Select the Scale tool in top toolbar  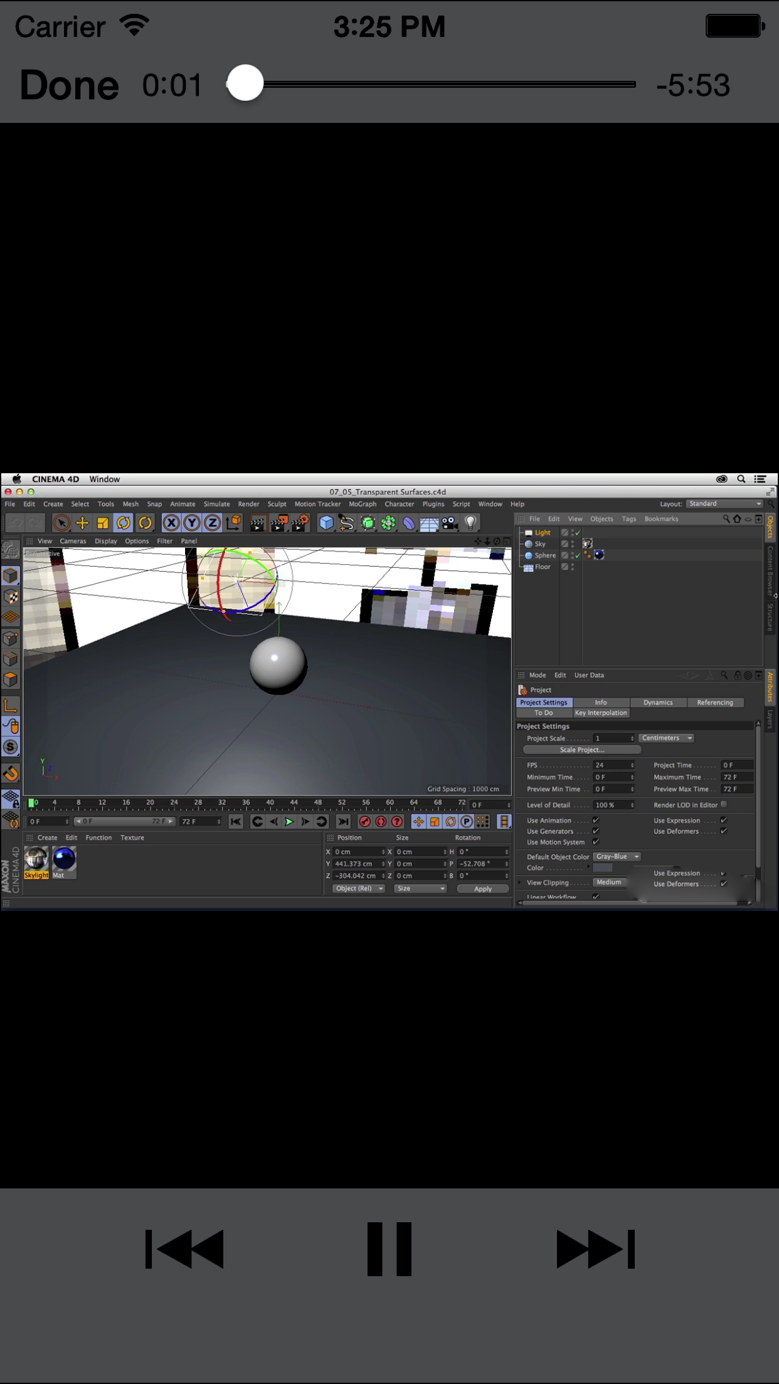(x=103, y=523)
